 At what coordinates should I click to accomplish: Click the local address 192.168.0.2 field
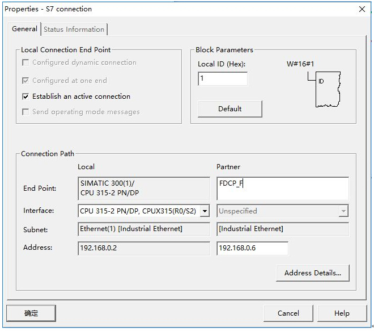(143, 248)
